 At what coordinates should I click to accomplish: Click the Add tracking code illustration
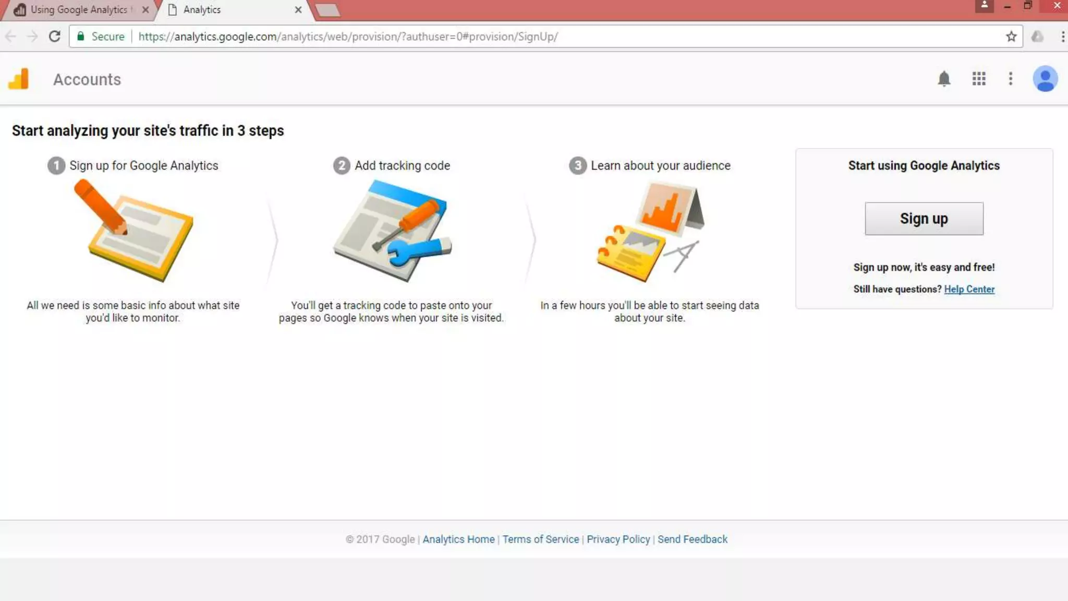[x=392, y=231]
